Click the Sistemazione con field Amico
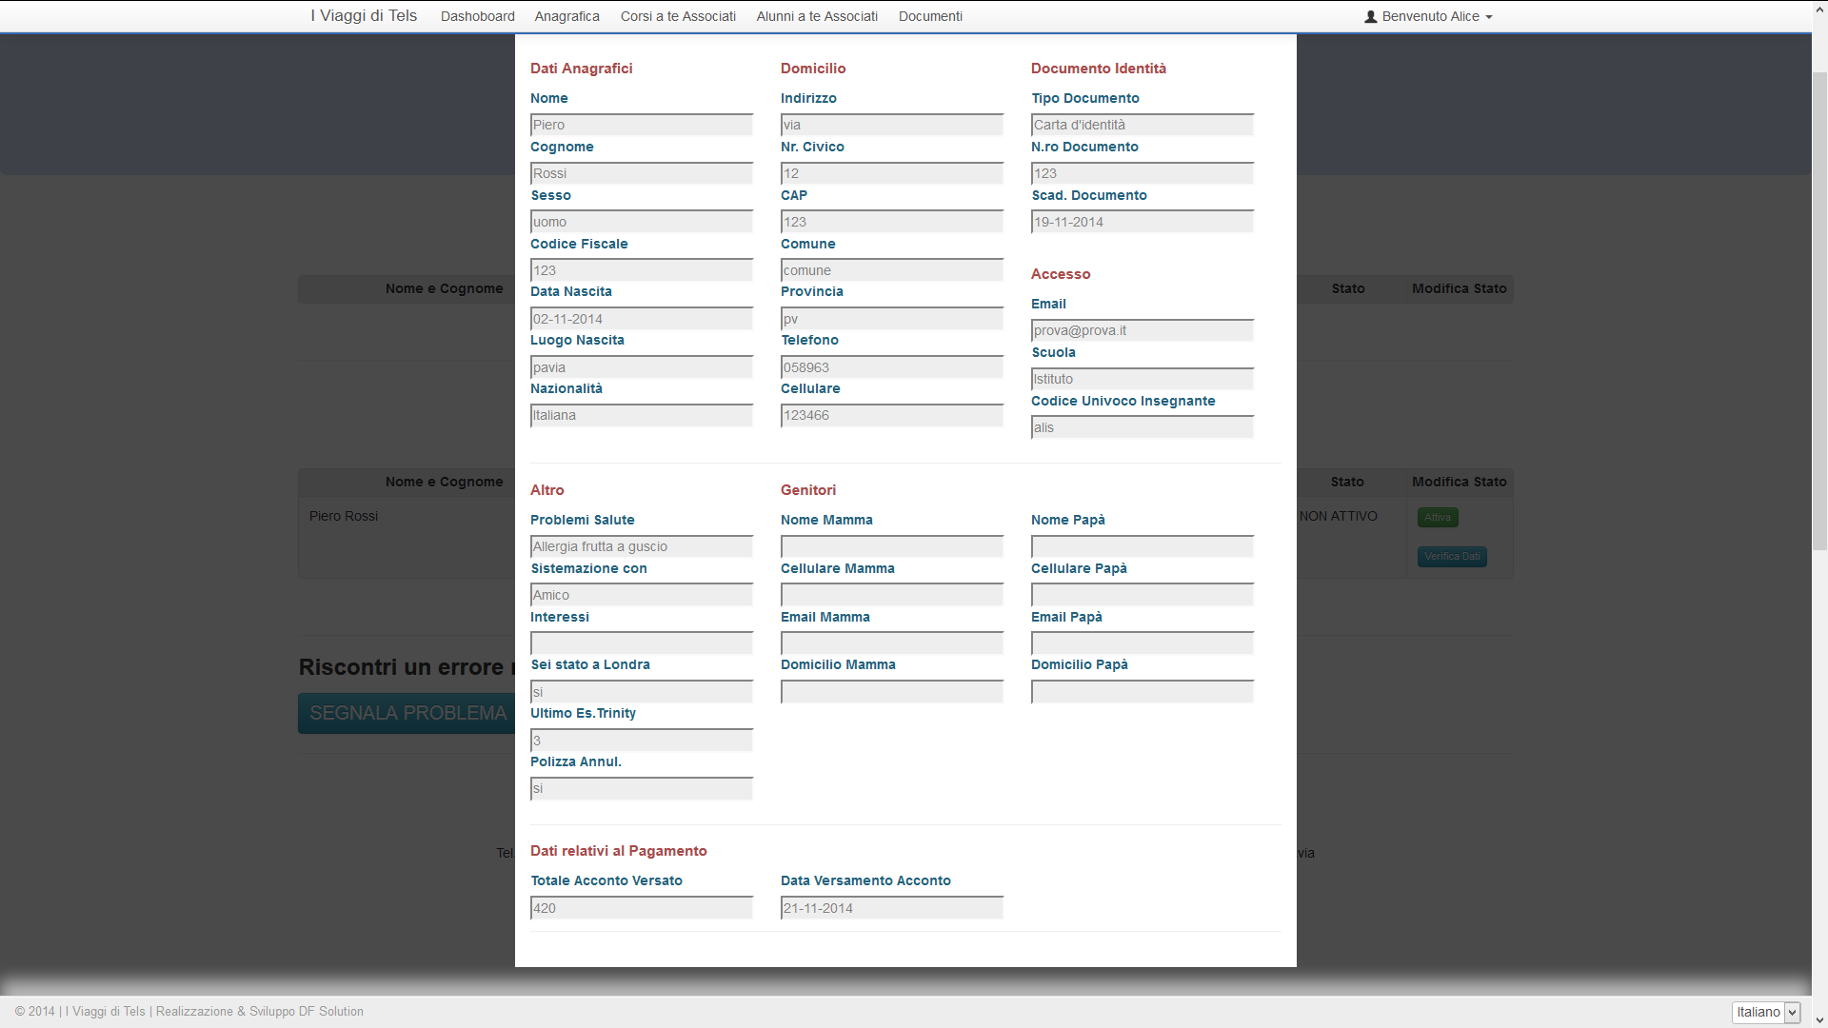The height and width of the screenshot is (1028, 1828). click(641, 595)
